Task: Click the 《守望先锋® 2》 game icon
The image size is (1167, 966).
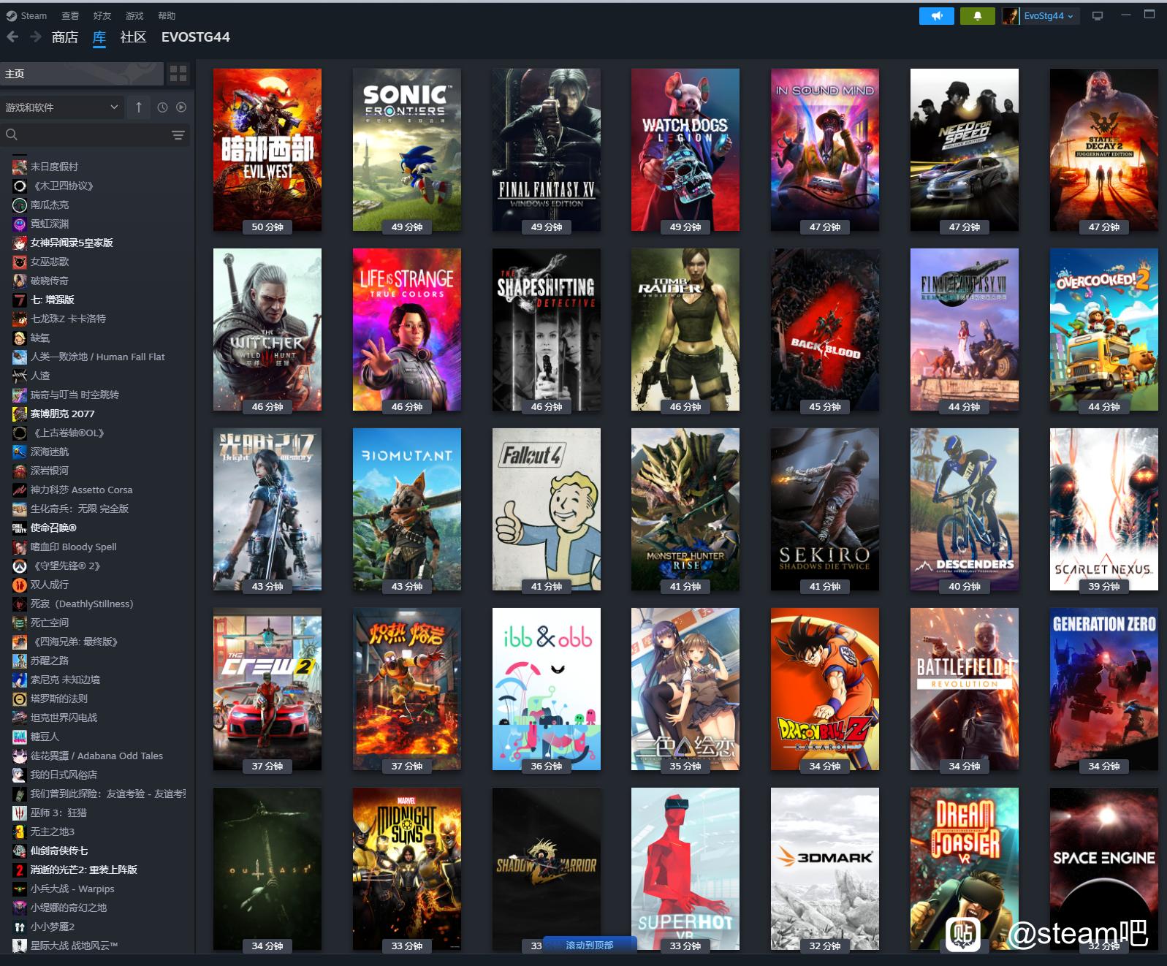Action: tap(20, 566)
